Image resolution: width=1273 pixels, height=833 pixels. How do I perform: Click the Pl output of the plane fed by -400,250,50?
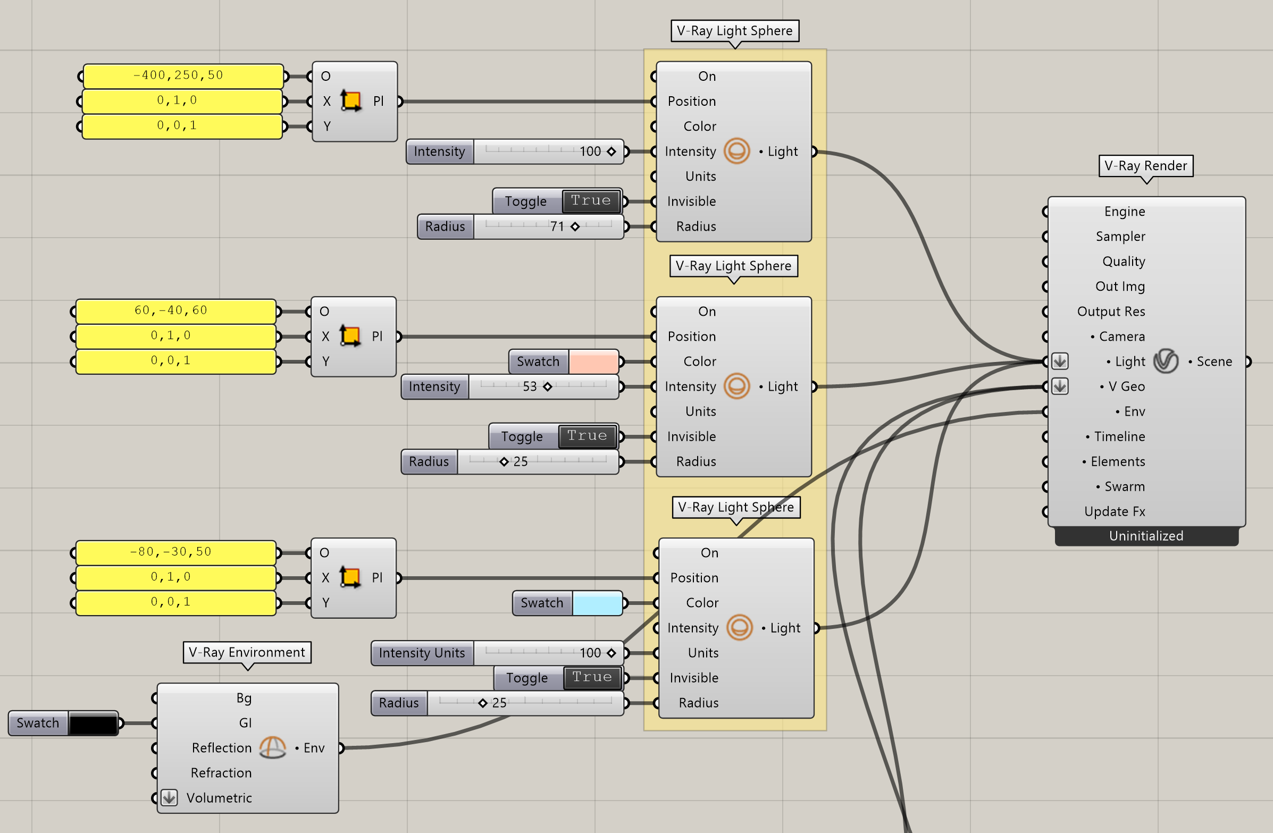tap(378, 100)
